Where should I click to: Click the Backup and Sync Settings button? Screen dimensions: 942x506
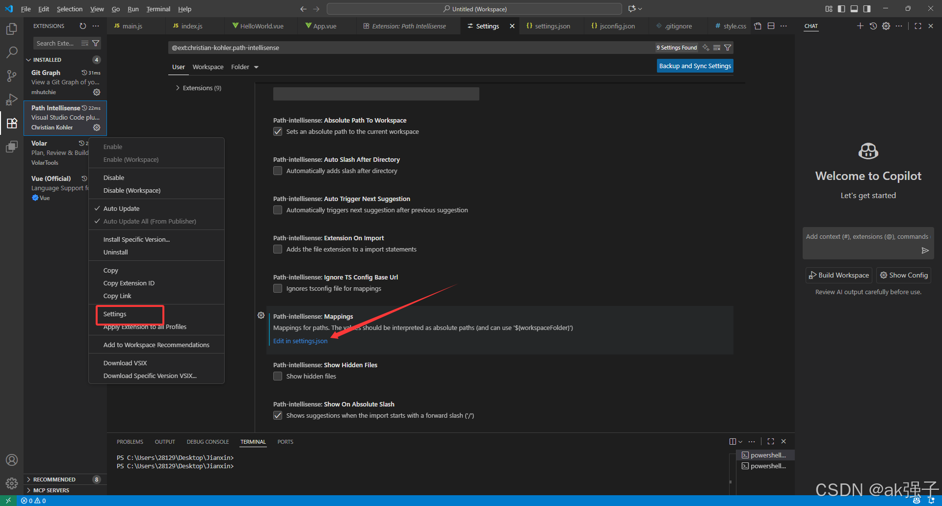click(695, 65)
